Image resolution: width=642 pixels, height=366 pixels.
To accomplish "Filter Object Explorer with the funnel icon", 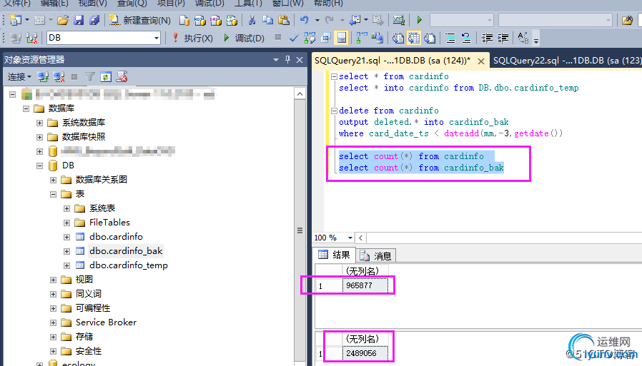I will pos(90,76).
